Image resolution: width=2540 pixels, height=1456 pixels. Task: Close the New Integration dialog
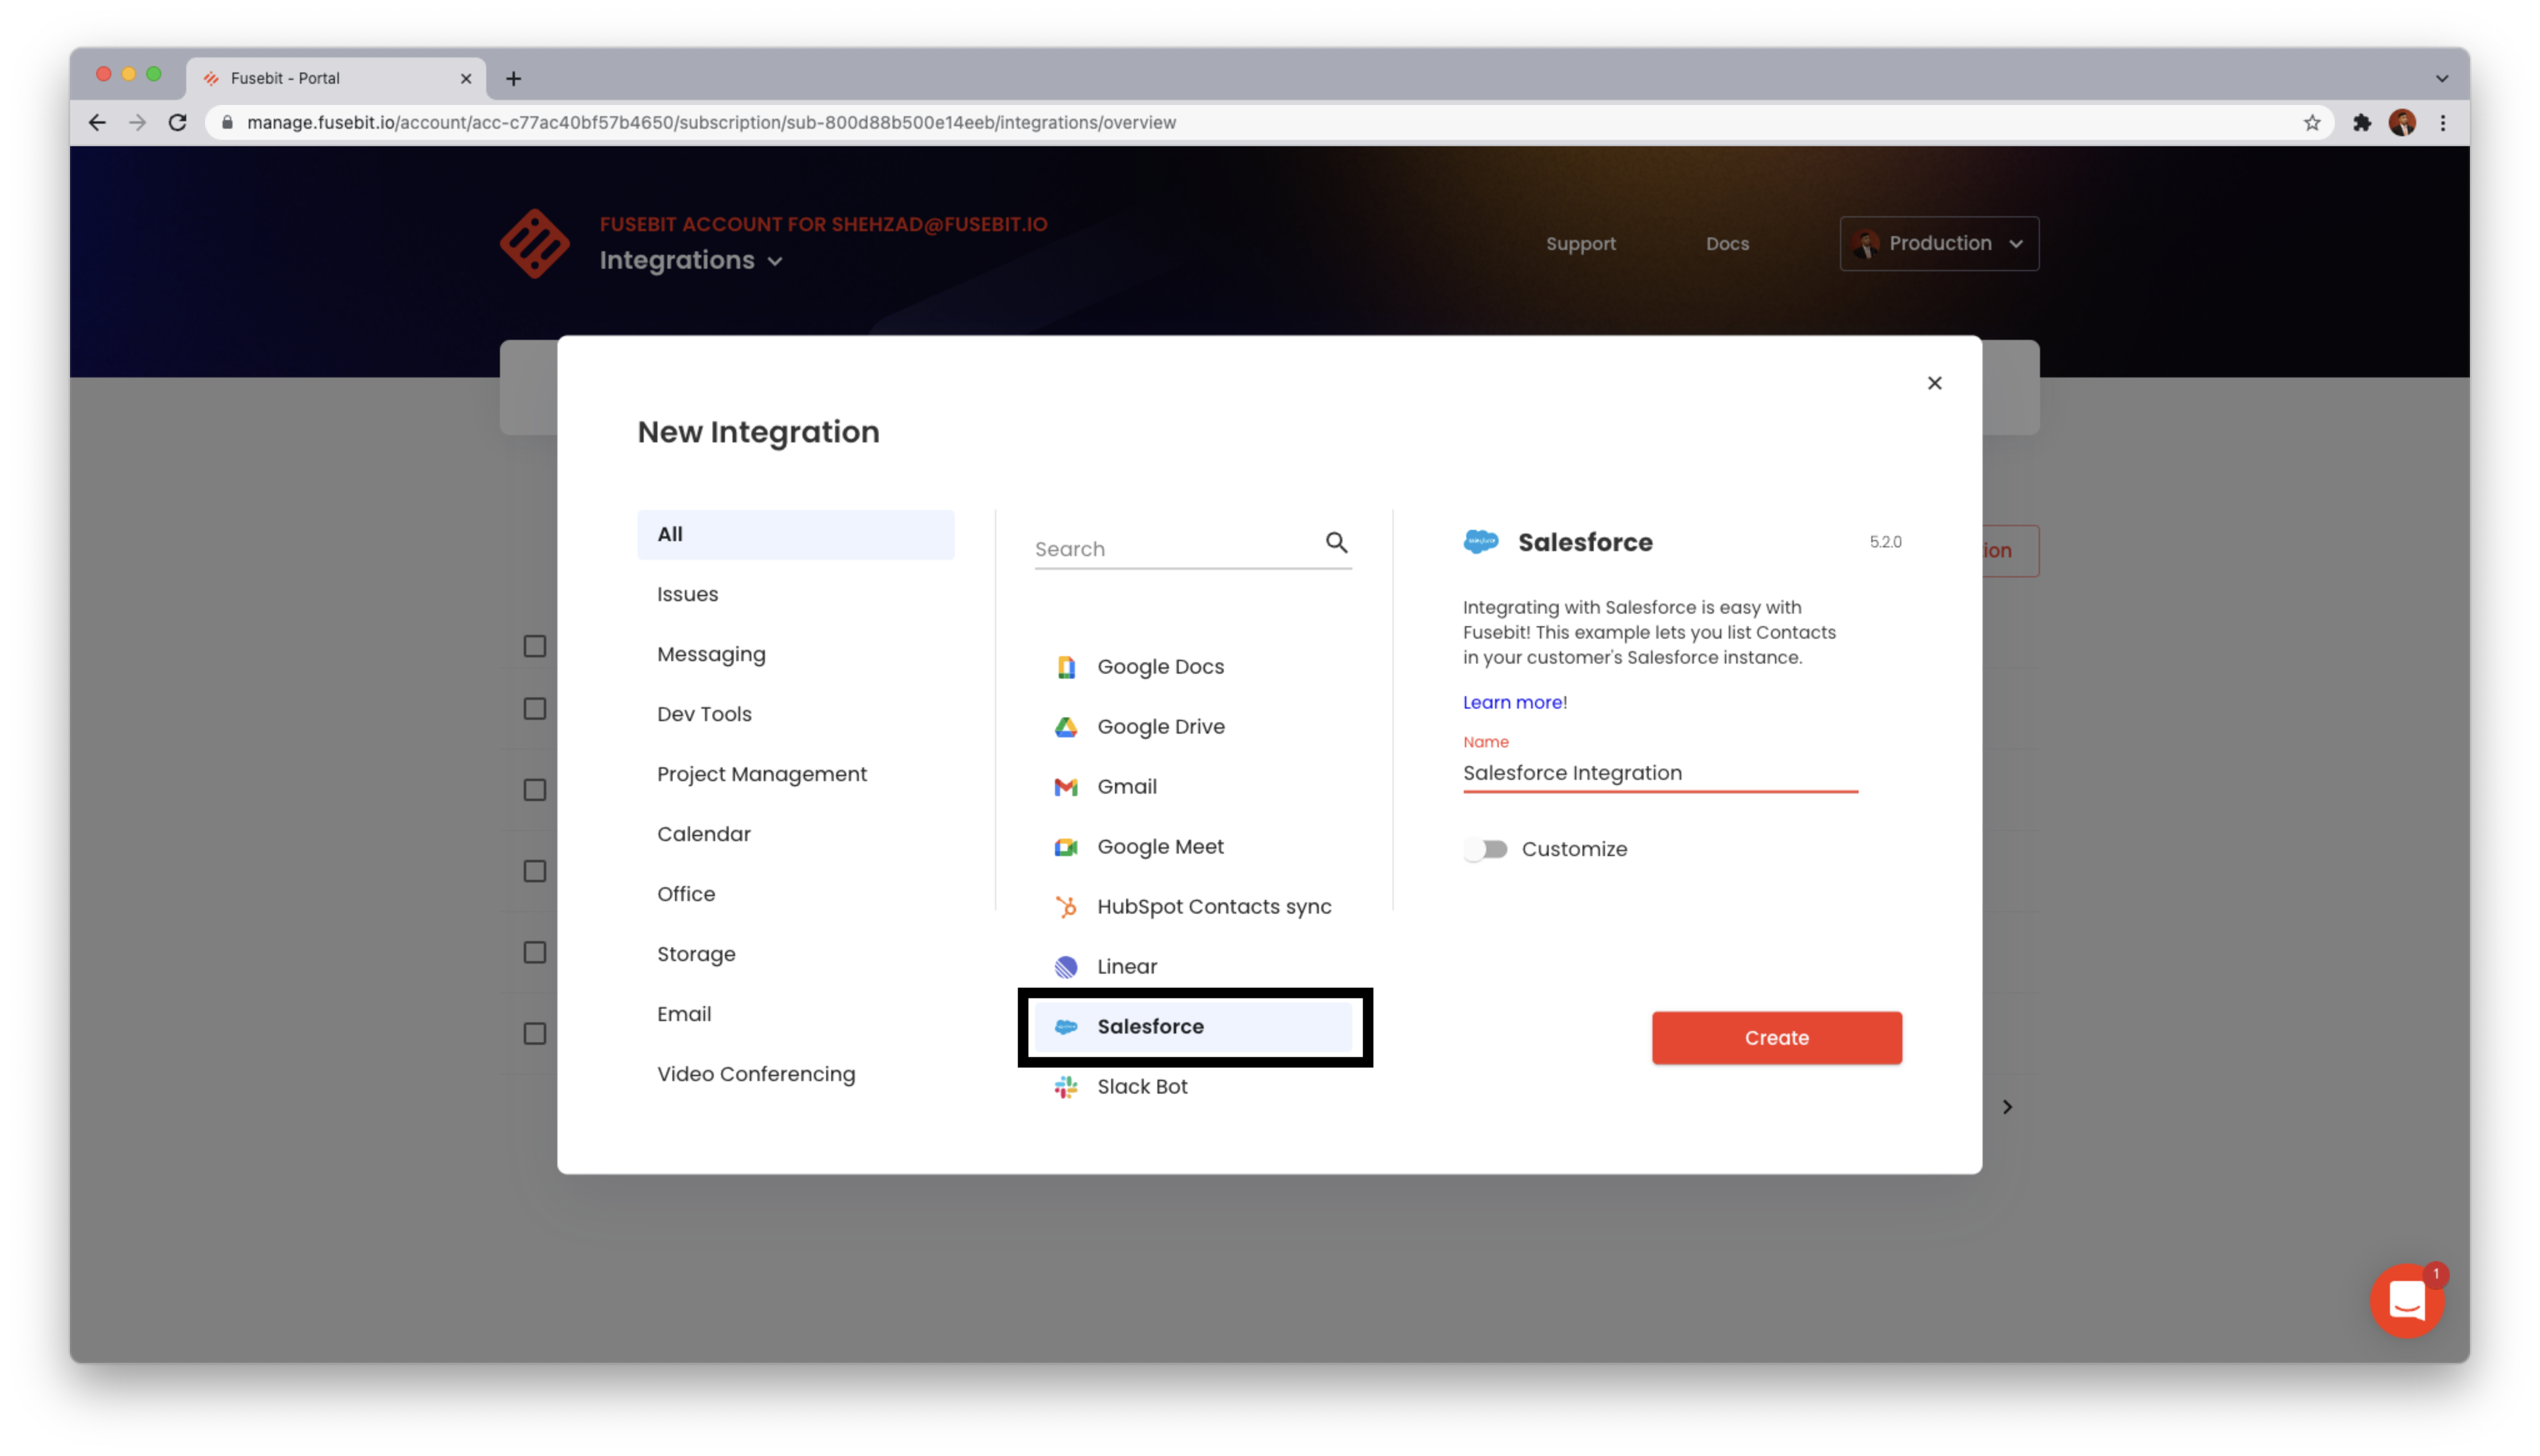tap(1934, 383)
